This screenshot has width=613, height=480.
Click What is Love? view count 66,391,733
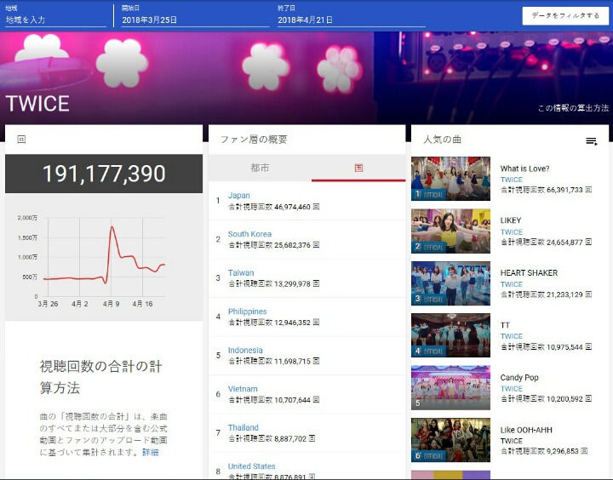pyautogui.click(x=565, y=190)
